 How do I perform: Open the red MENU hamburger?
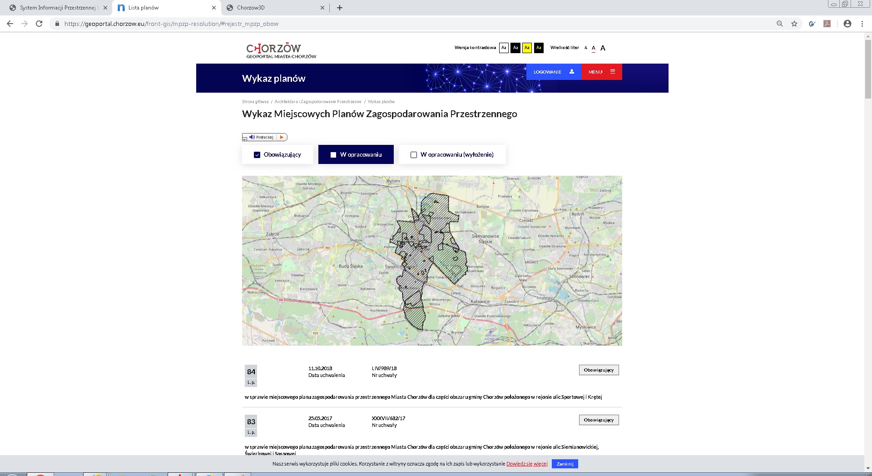point(601,72)
